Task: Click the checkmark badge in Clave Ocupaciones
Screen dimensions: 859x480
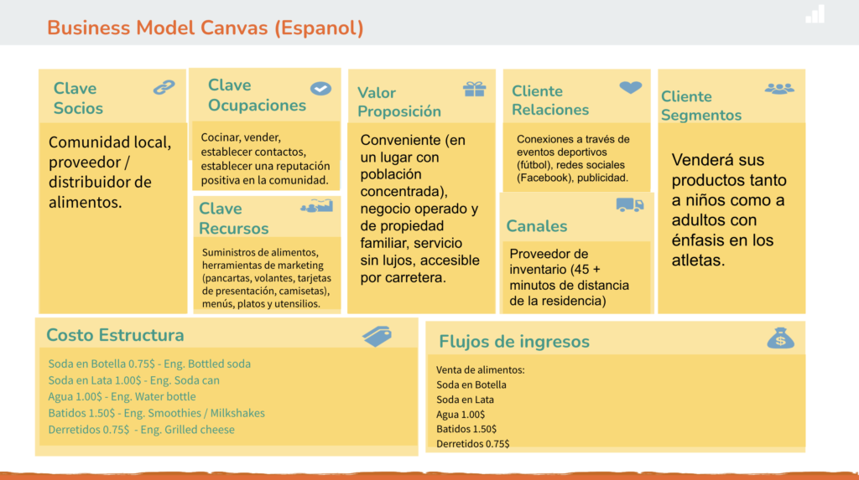Action: 320,88
